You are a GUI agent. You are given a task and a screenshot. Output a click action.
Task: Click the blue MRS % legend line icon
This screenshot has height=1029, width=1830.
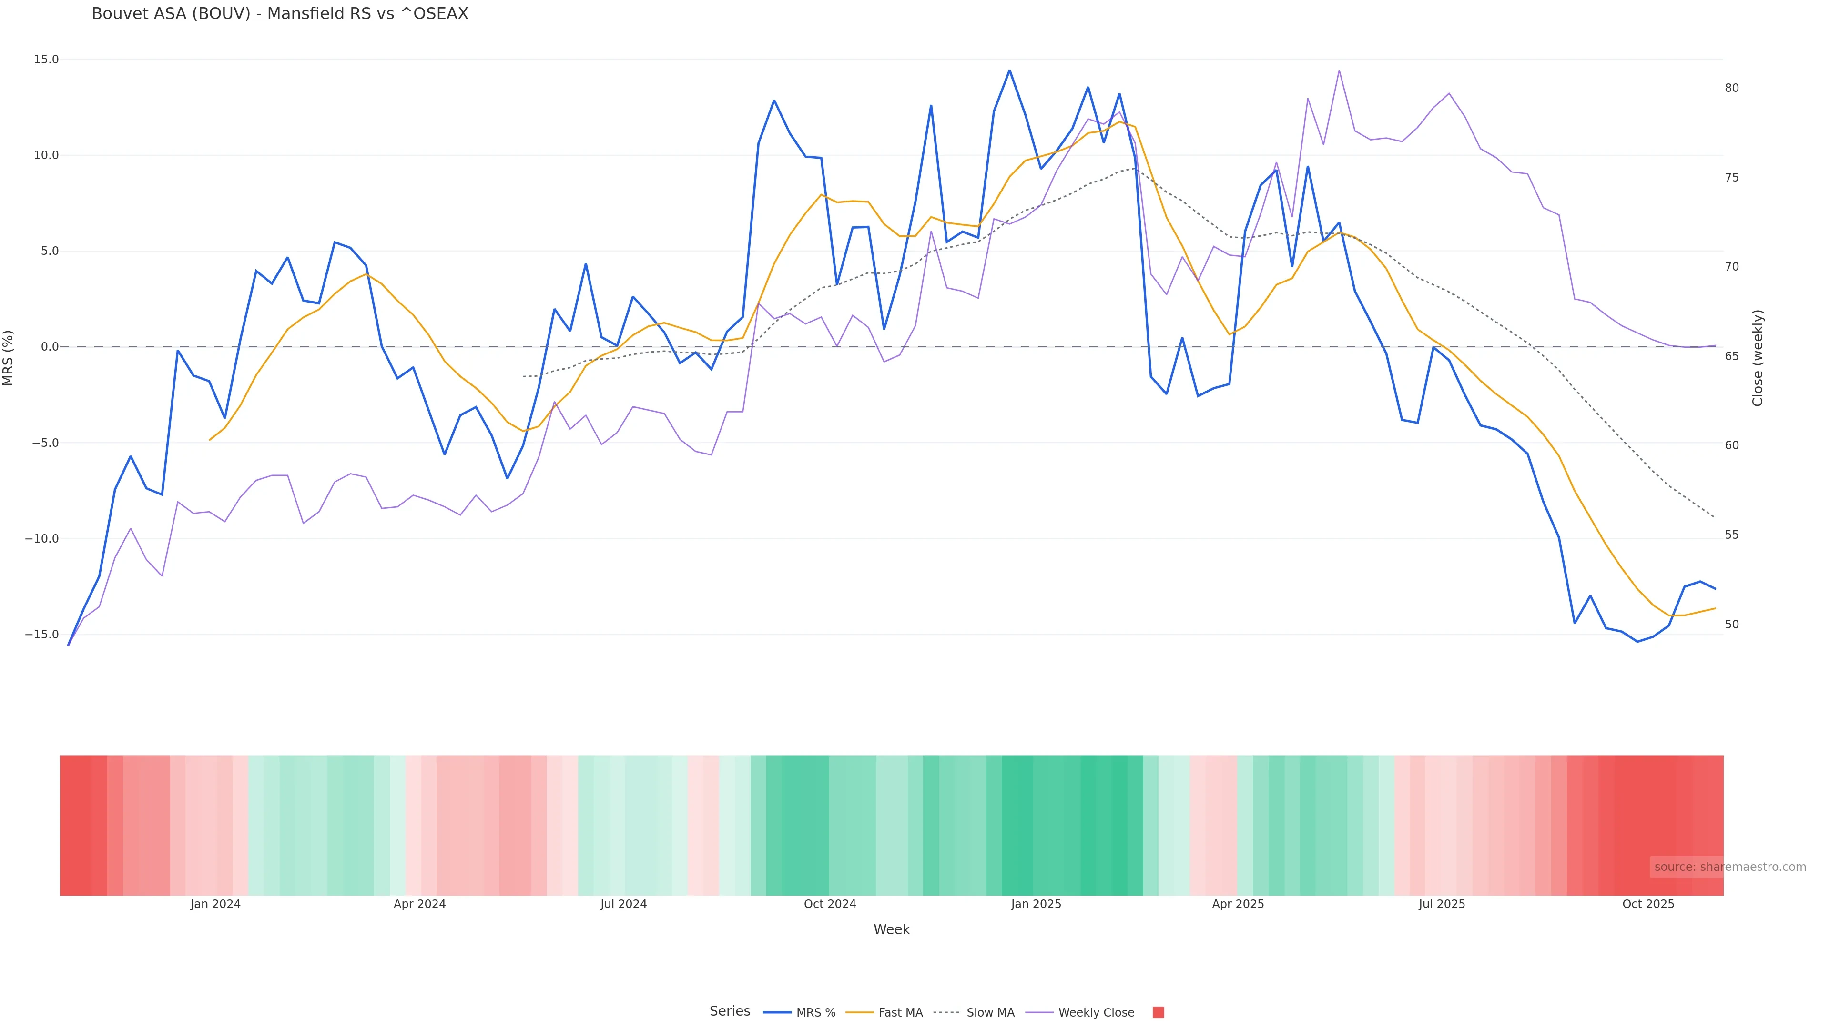[x=777, y=1013]
